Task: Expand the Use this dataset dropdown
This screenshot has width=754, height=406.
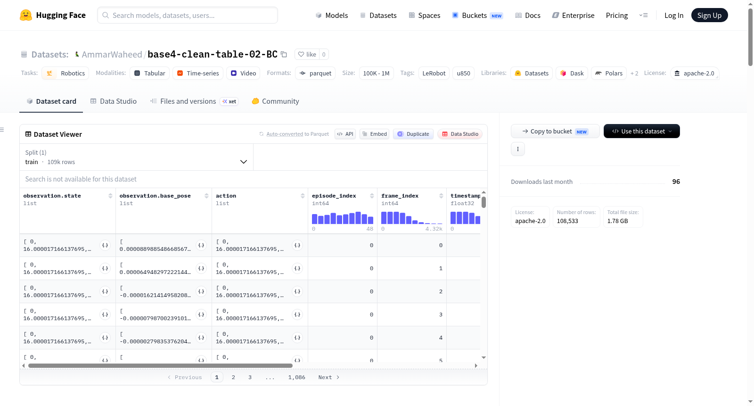Action: 641,131
